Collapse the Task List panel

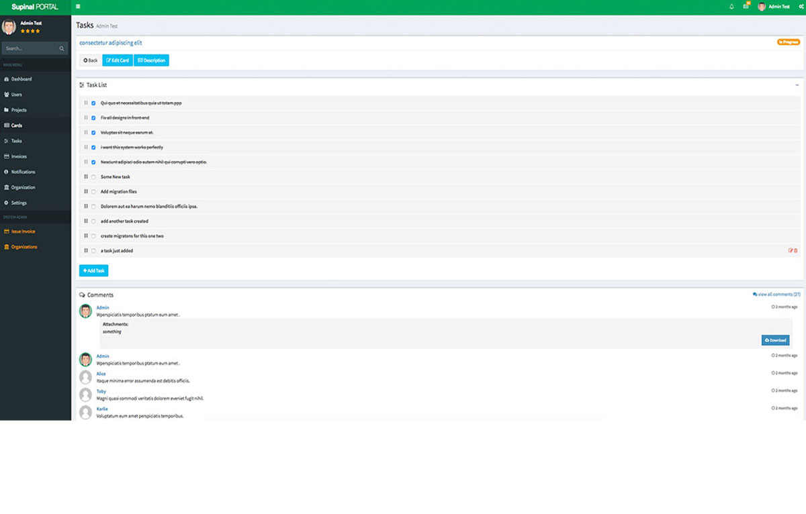pos(797,85)
